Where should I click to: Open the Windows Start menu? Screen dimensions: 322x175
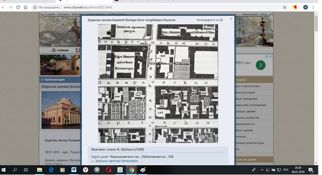click(x=3, y=170)
